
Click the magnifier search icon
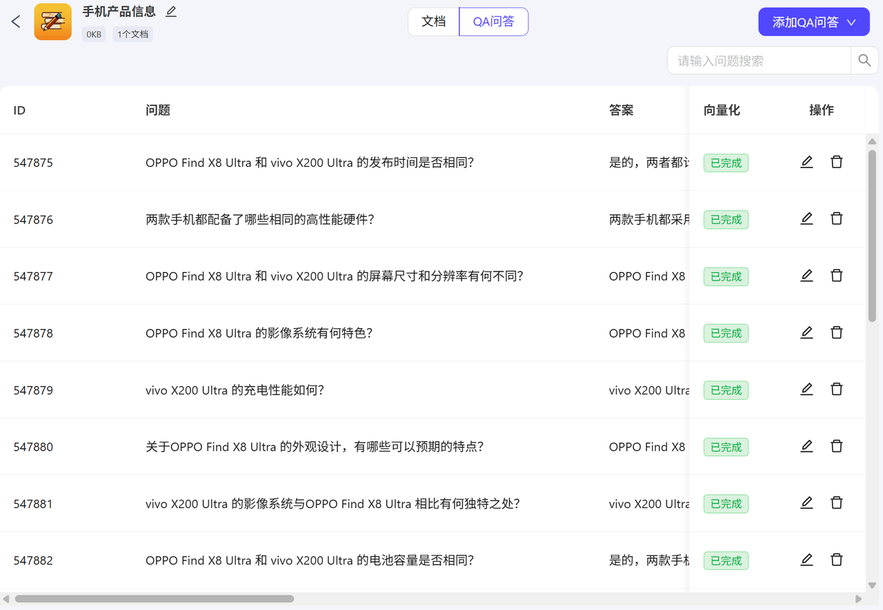864,61
